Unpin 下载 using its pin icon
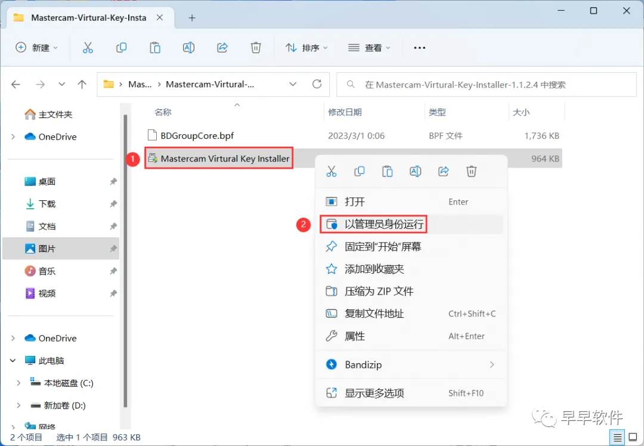Viewport: 644px width, 446px height. pyautogui.click(x=113, y=204)
